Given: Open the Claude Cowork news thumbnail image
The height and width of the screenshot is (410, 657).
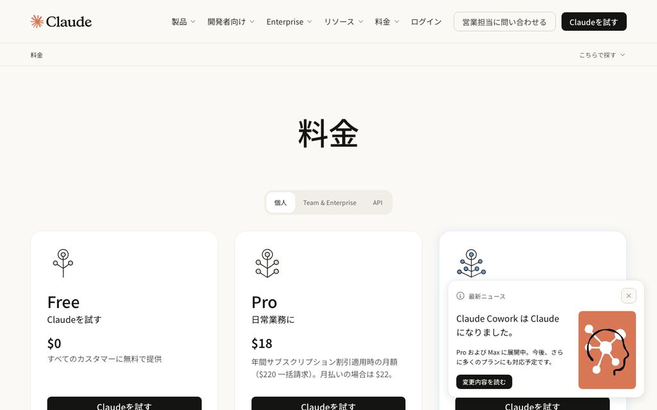Looking at the screenshot, I should click(607, 350).
